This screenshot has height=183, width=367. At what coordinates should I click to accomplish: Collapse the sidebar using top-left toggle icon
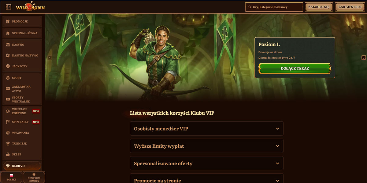[8, 7]
